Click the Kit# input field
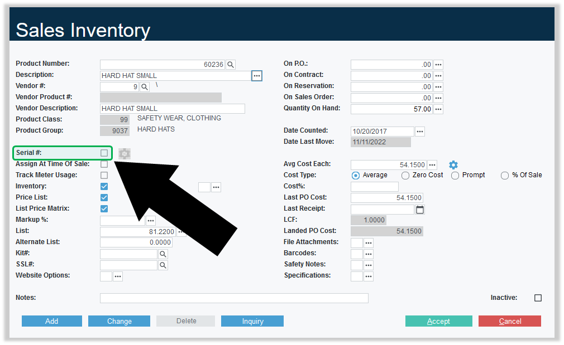 [x=129, y=254]
